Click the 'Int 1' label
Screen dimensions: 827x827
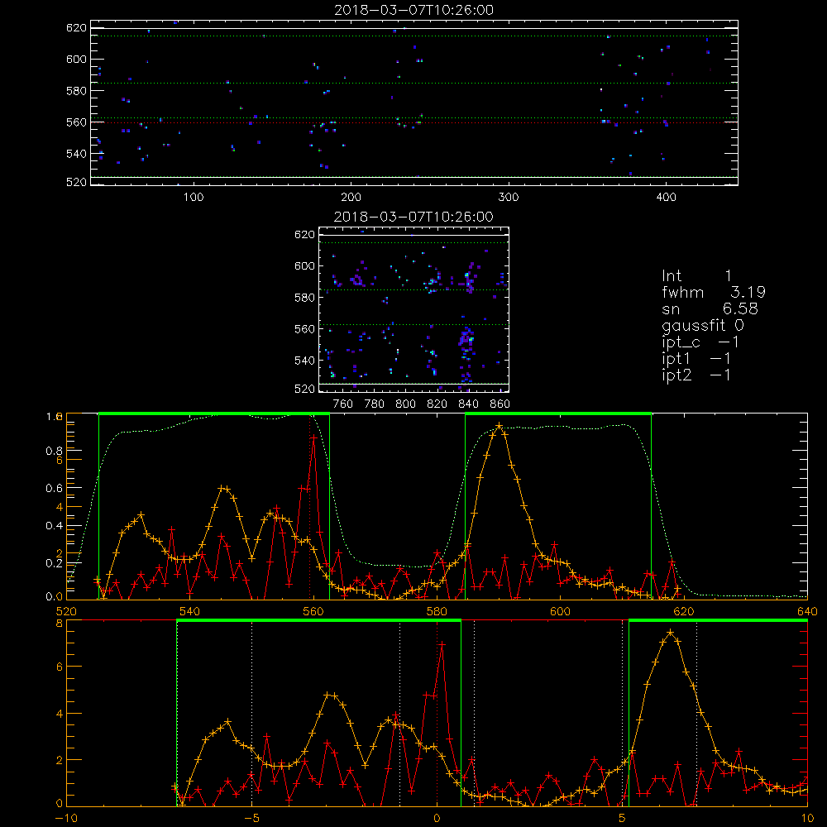(696, 276)
